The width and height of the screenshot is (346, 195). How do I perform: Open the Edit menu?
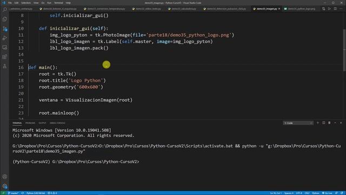(x=16, y=3)
